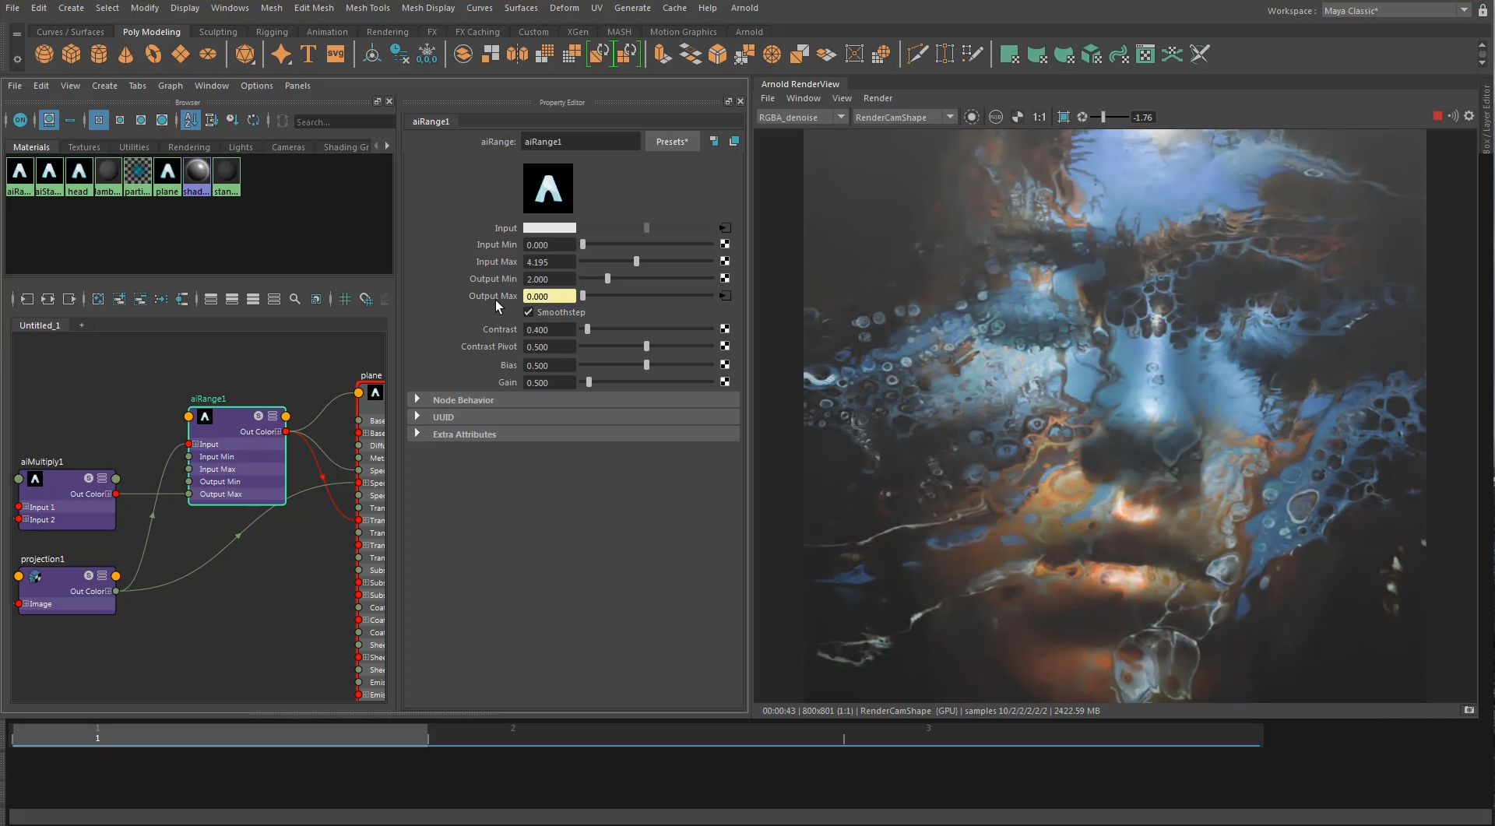The width and height of the screenshot is (1495, 826).
Task: Switch to the Textures tab in Hypershade
Action: point(84,146)
